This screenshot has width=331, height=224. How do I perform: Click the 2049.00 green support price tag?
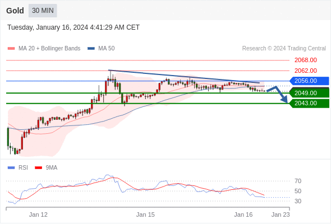coord(309,93)
